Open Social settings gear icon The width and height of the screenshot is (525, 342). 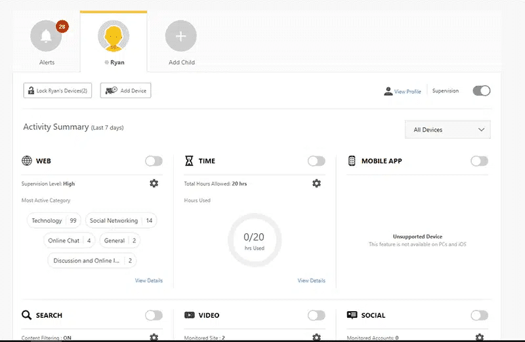[479, 337]
